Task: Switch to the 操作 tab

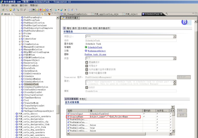Action: [75, 28]
